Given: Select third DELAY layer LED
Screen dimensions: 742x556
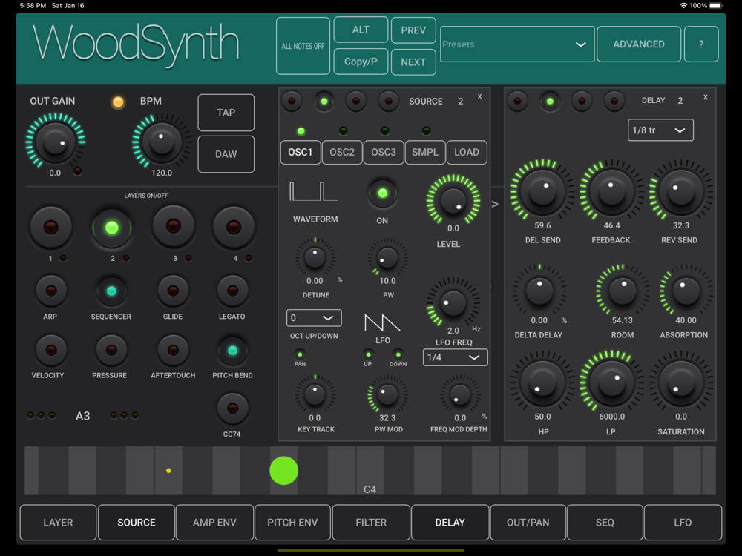Looking at the screenshot, I should click(582, 101).
